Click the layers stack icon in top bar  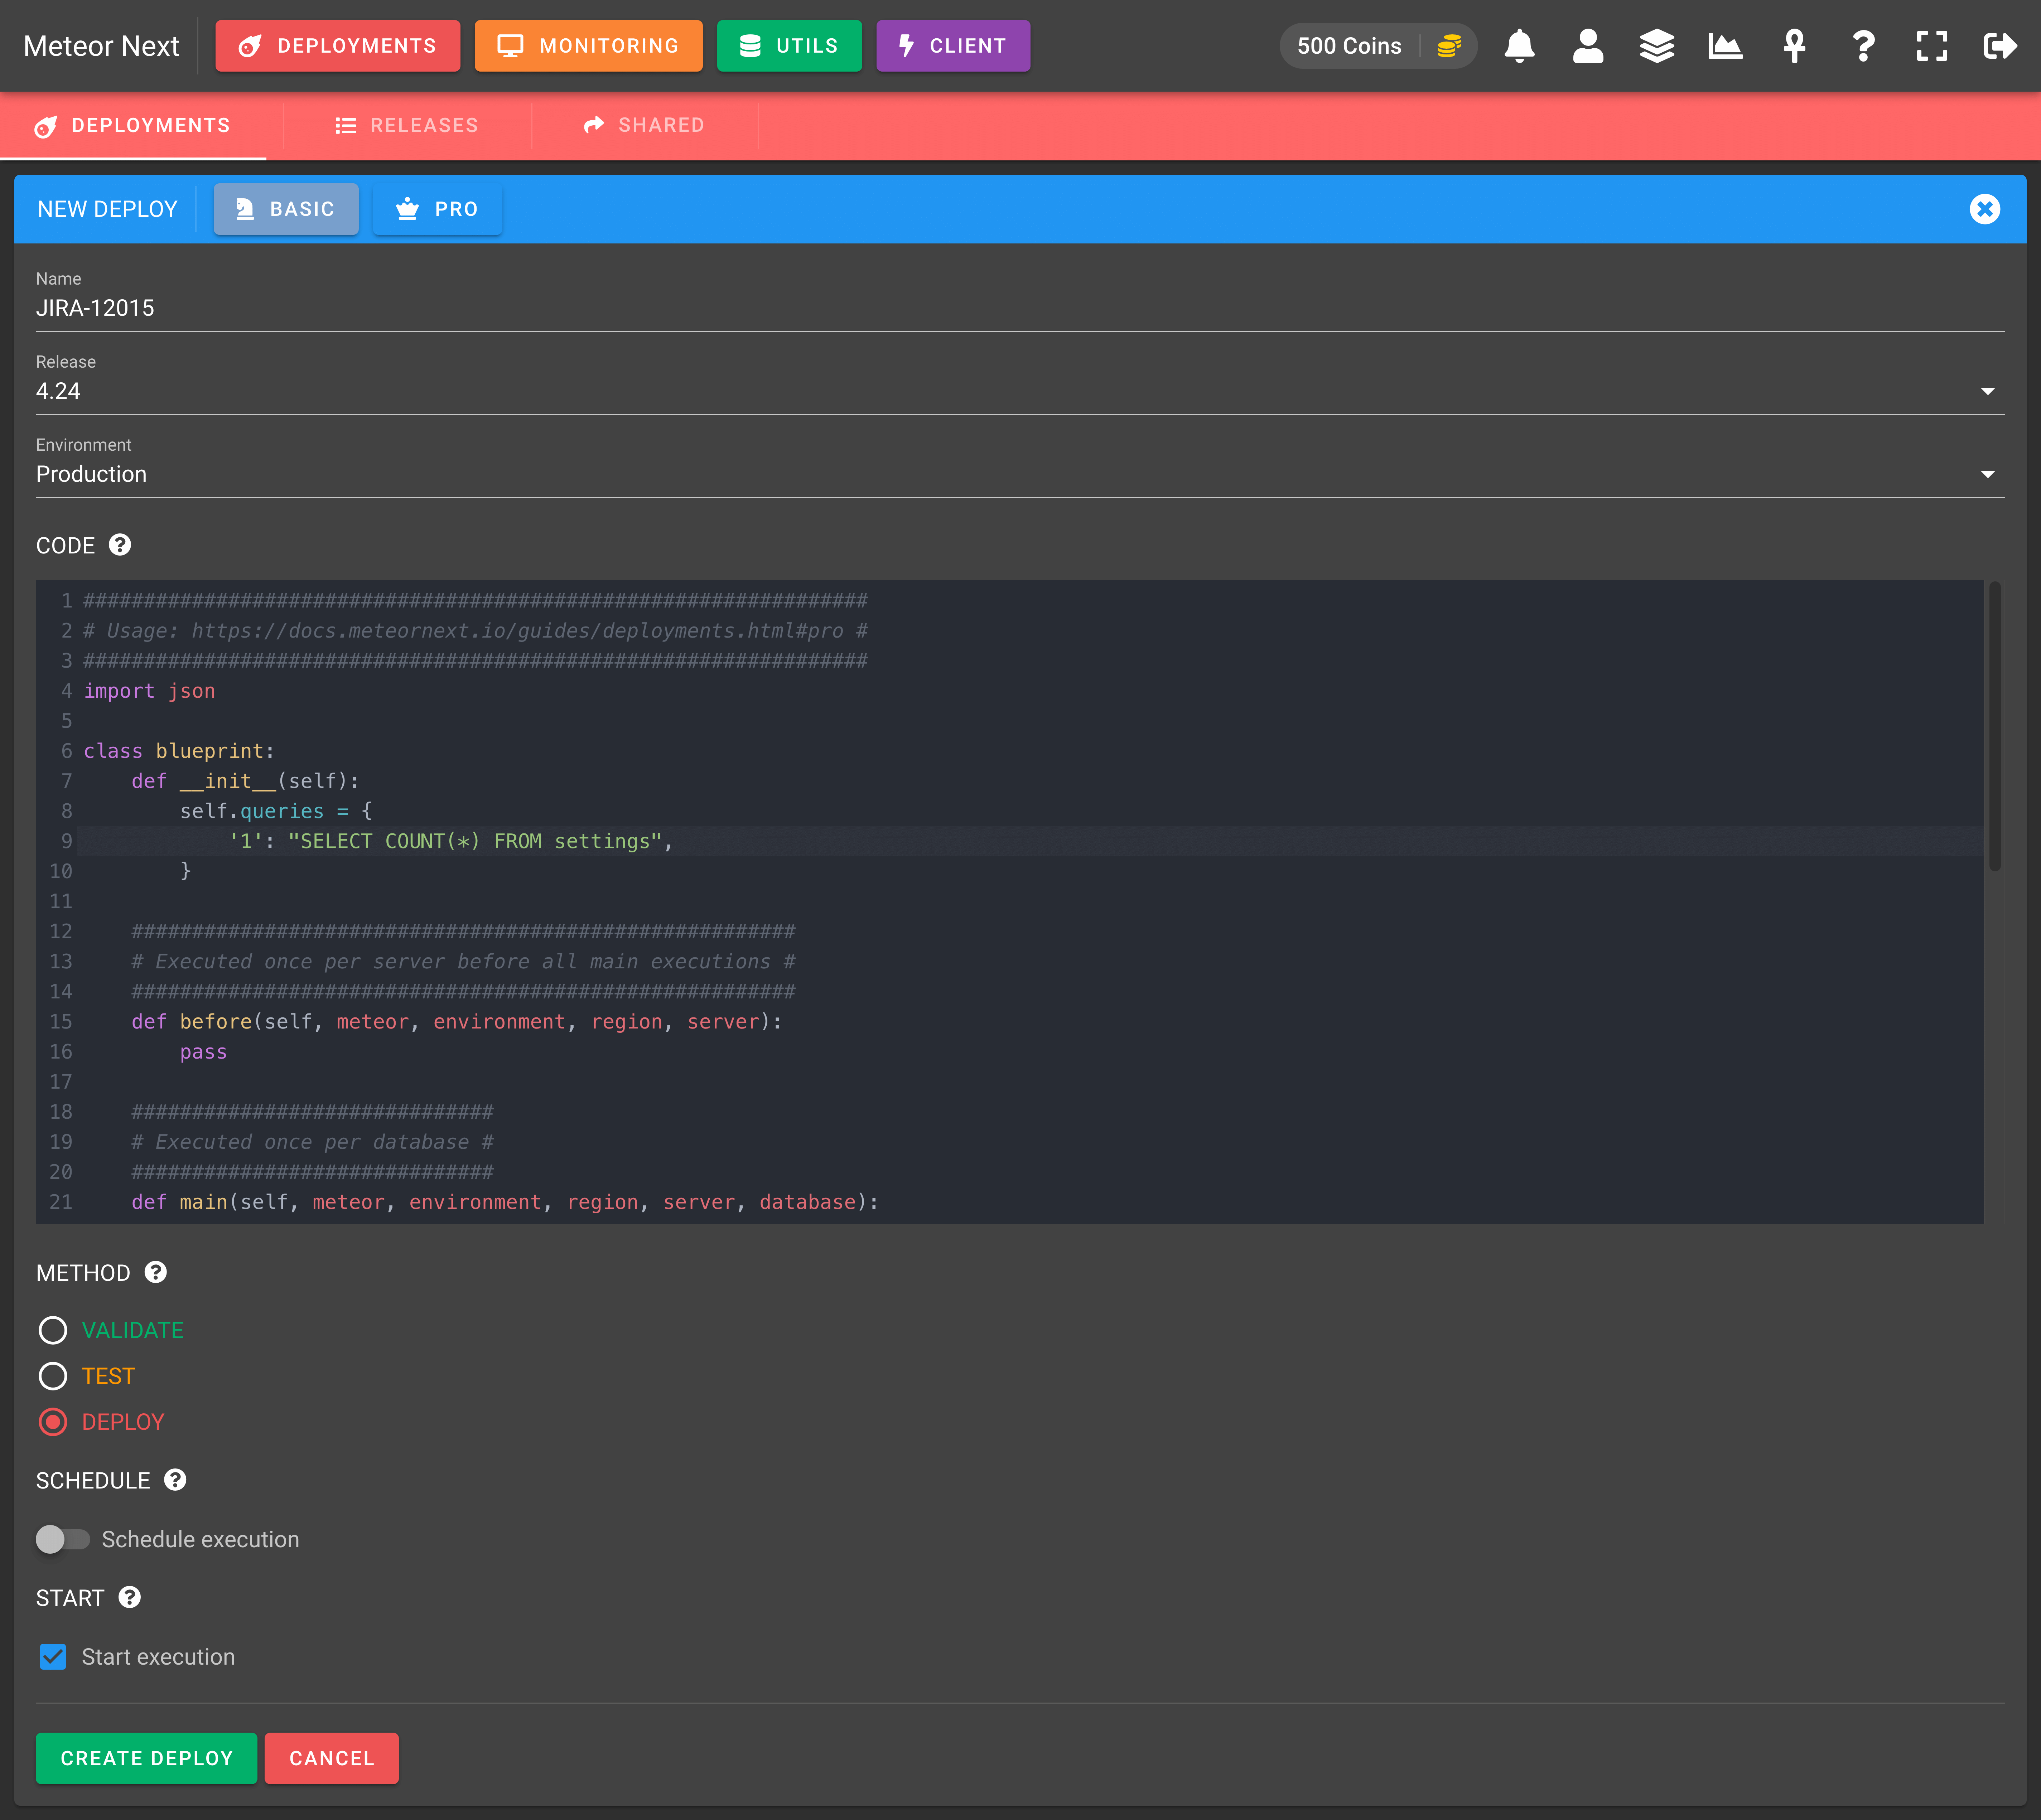click(1657, 46)
